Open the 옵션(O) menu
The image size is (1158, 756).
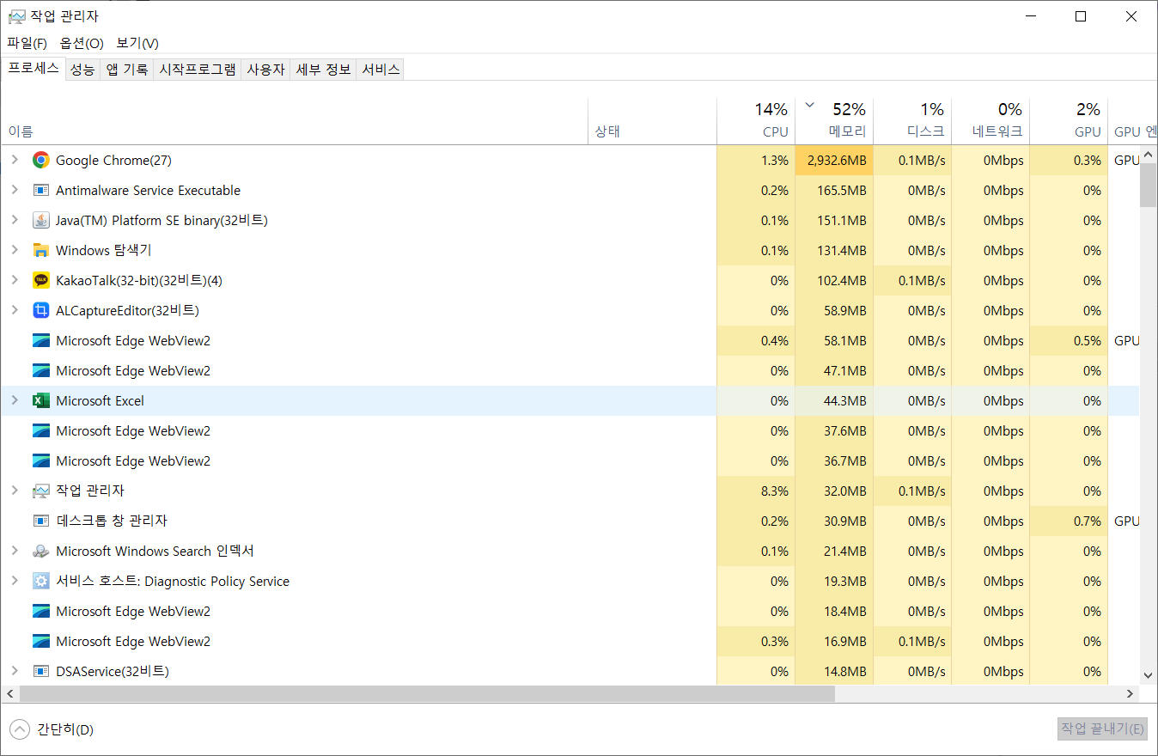(82, 43)
